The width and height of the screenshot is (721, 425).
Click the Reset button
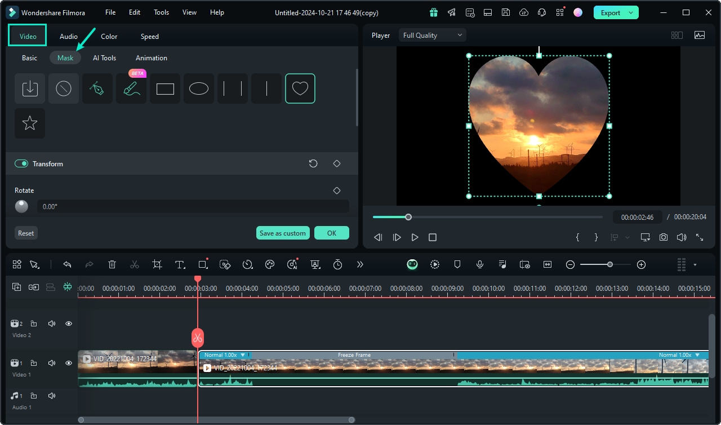point(26,233)
